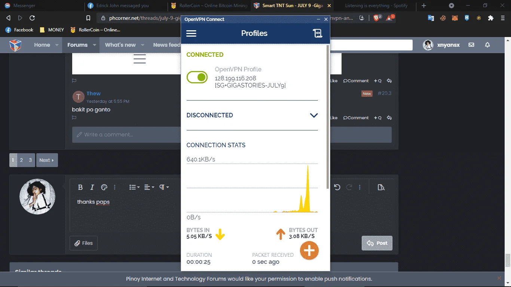Viewport: 511px width, 287px height.
Task: Bookmark this page with the bookmark icon
Action: point(88,18)
